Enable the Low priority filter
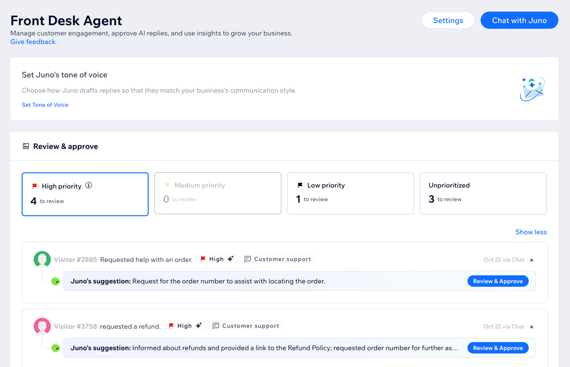 [350, 193]
